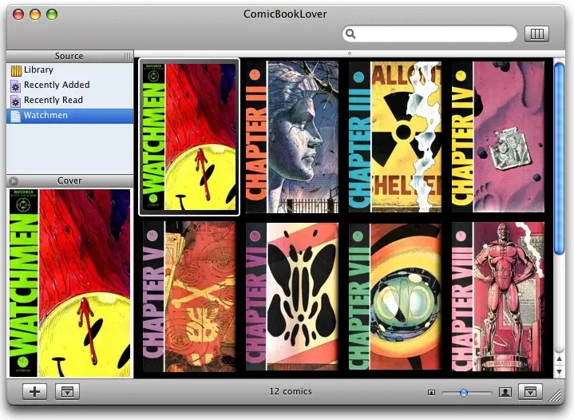Click the 12 comics status text

click(291, 391)
